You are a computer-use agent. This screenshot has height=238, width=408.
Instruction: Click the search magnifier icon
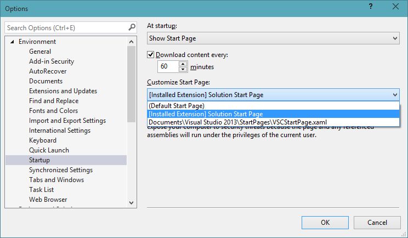coord(132,27)
